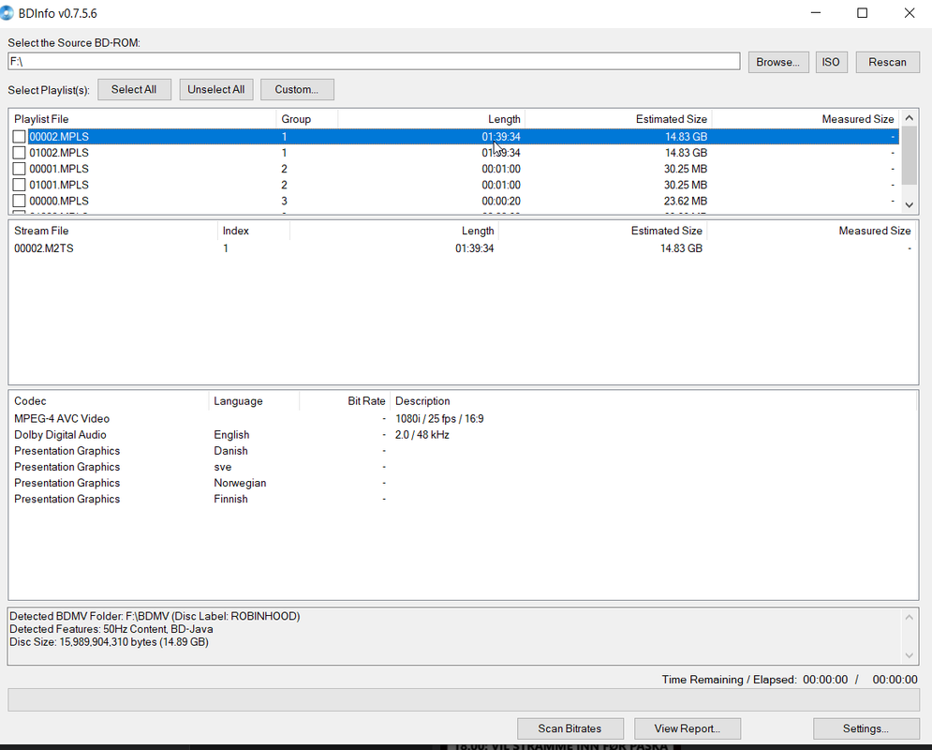Click the Disc Size text line
This screenshot has height=750, width=932.
(109, 642)
